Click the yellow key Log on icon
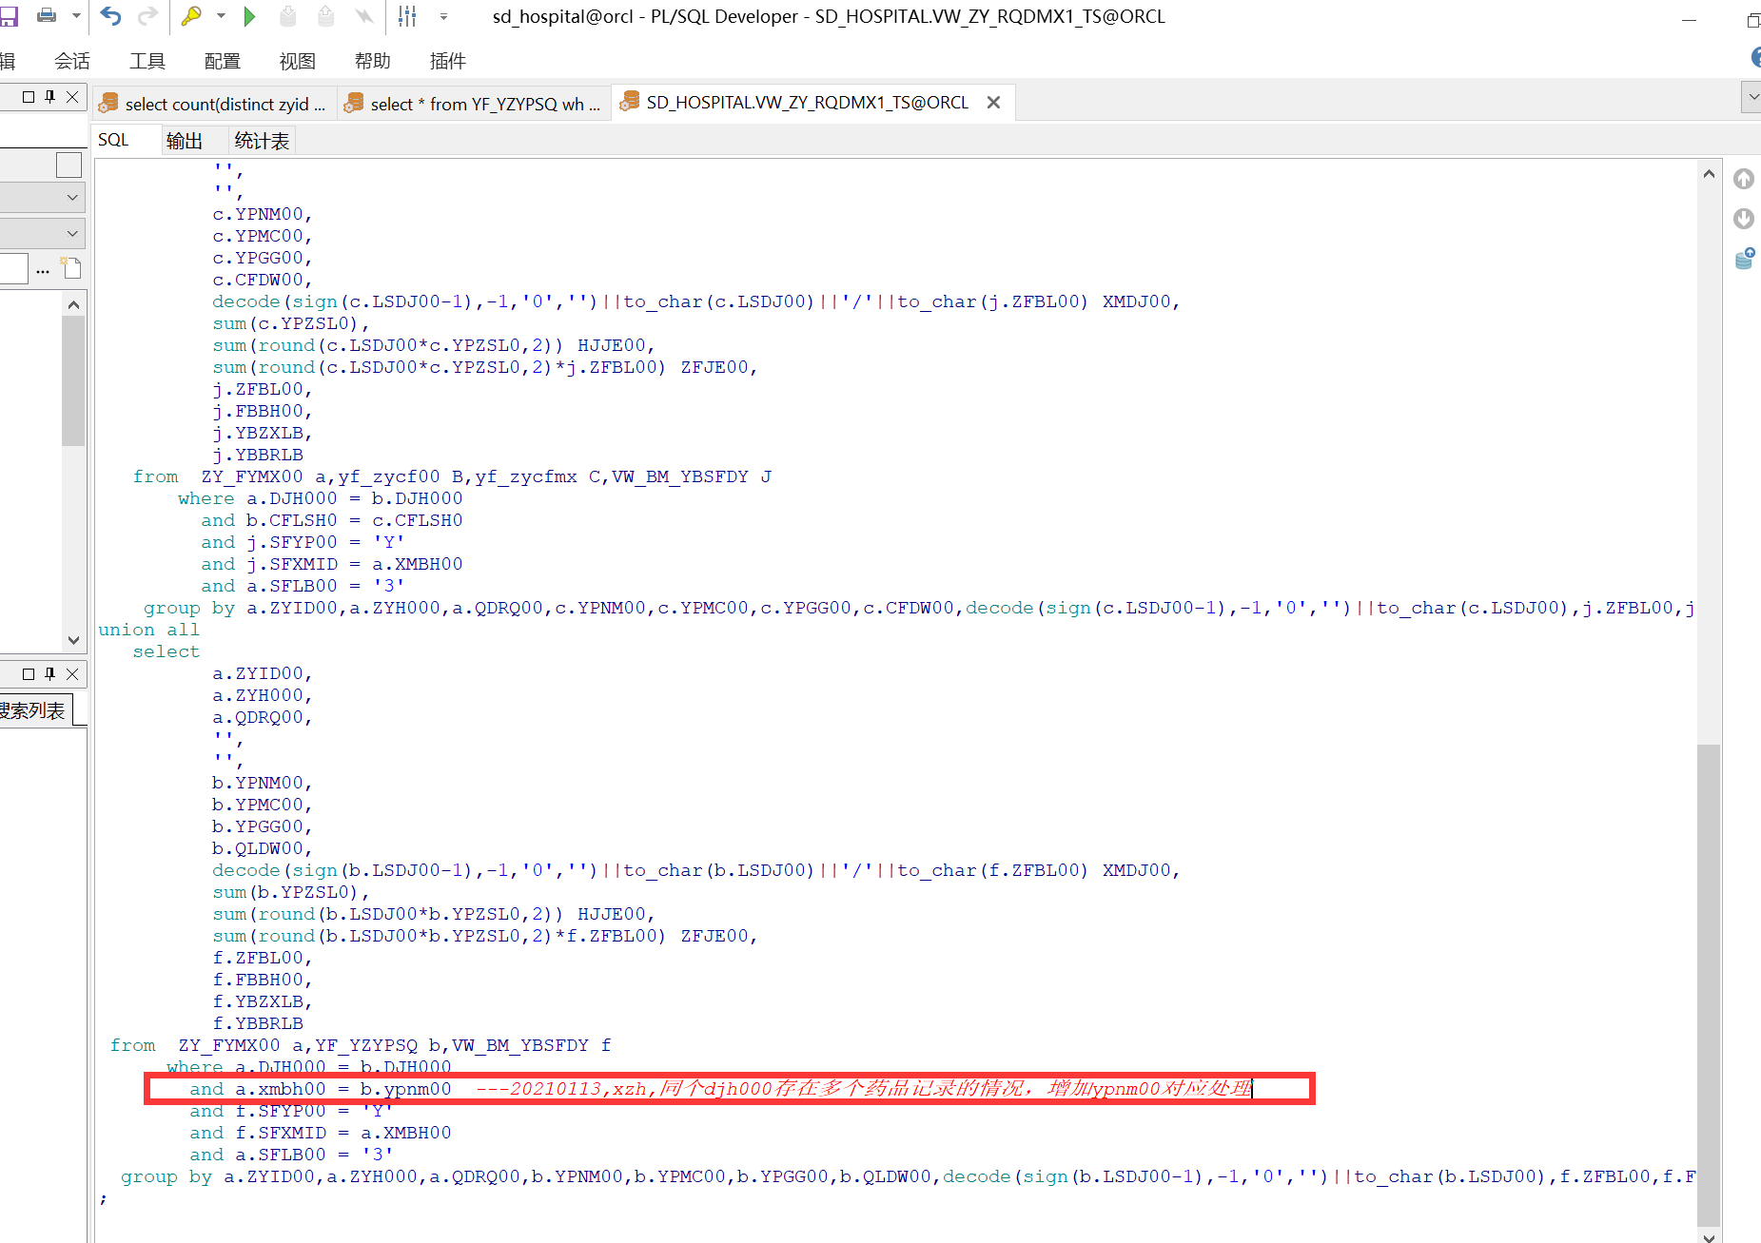 (191, 16)
